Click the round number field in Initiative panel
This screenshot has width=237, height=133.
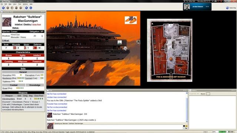[208, 94]
